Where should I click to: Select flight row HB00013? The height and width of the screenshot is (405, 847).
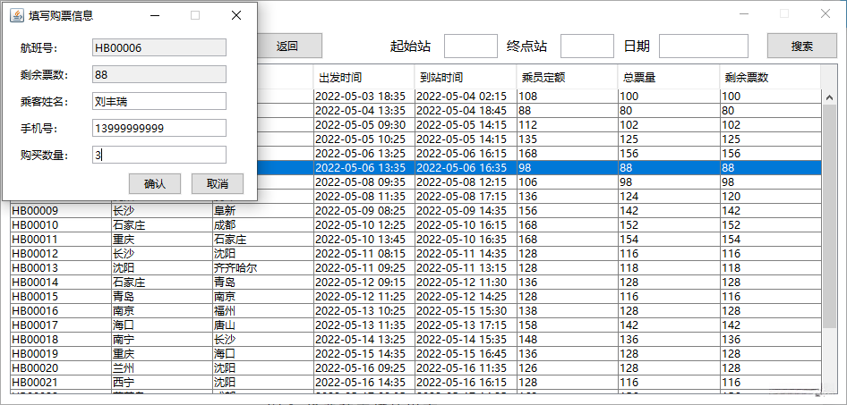(x=416, y=267)
